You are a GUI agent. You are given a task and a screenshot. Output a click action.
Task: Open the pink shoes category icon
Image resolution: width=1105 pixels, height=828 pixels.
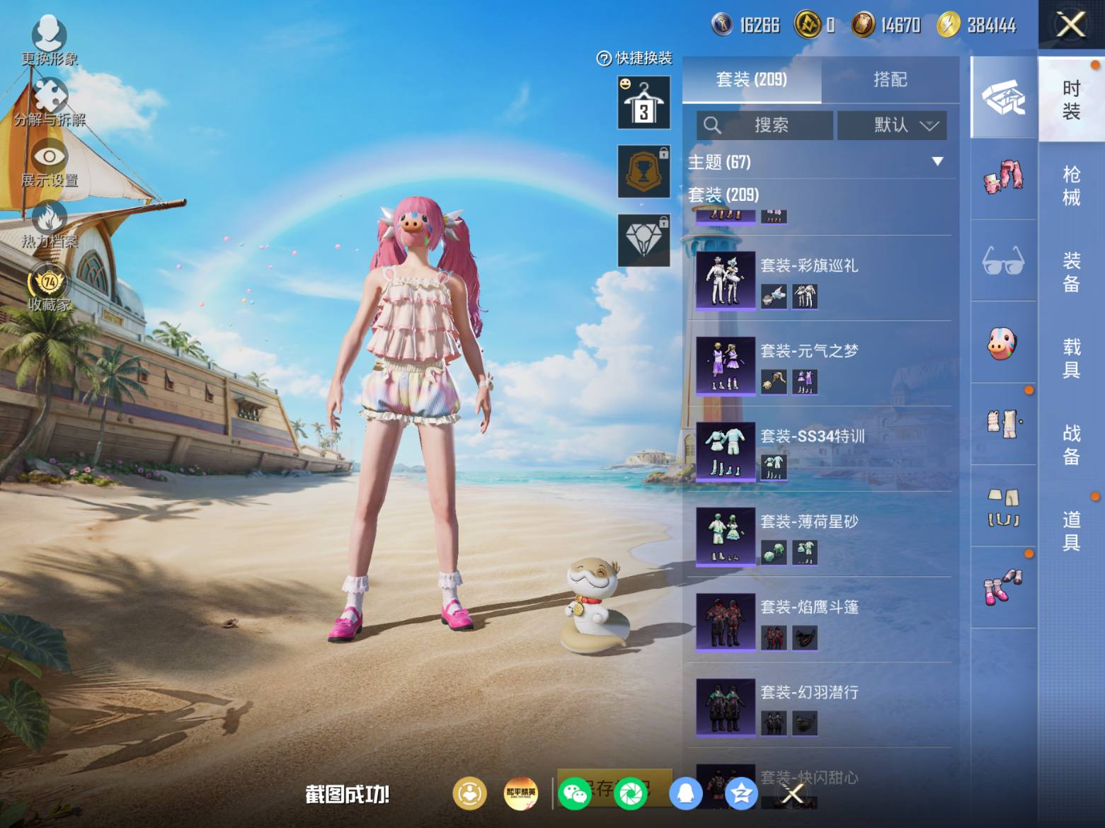tap(1003, 587)
